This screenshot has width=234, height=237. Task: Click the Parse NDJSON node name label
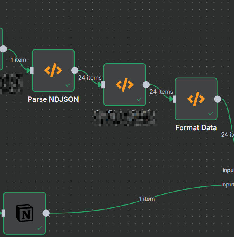pyautogui.click(x=53, y=99)
